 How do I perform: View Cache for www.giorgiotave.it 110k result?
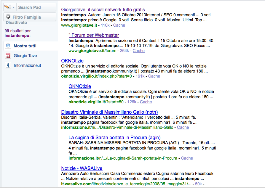point(119,25)
